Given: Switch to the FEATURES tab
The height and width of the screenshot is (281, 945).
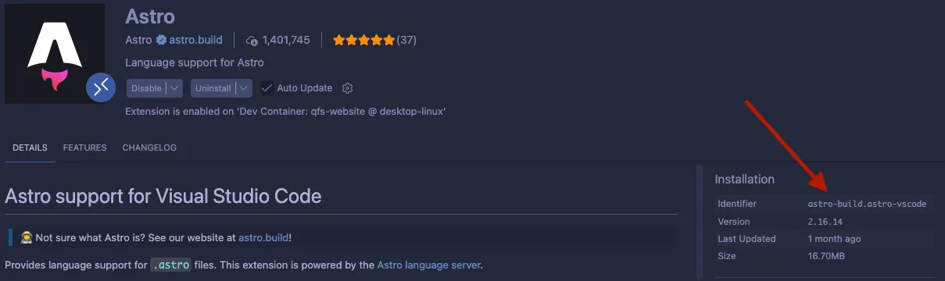Looking at the screenshot, I should (x=84, y=148).
